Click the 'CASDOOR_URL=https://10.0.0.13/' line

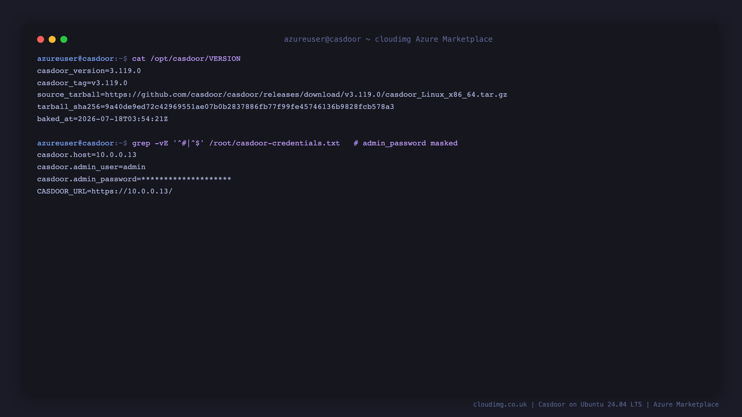[x=105, y=191]
